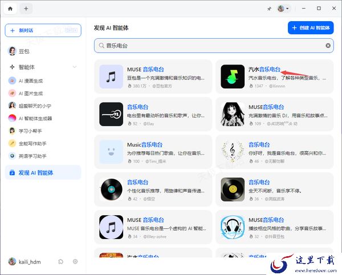Open AI 图片生成 agent

coord(43,94)
